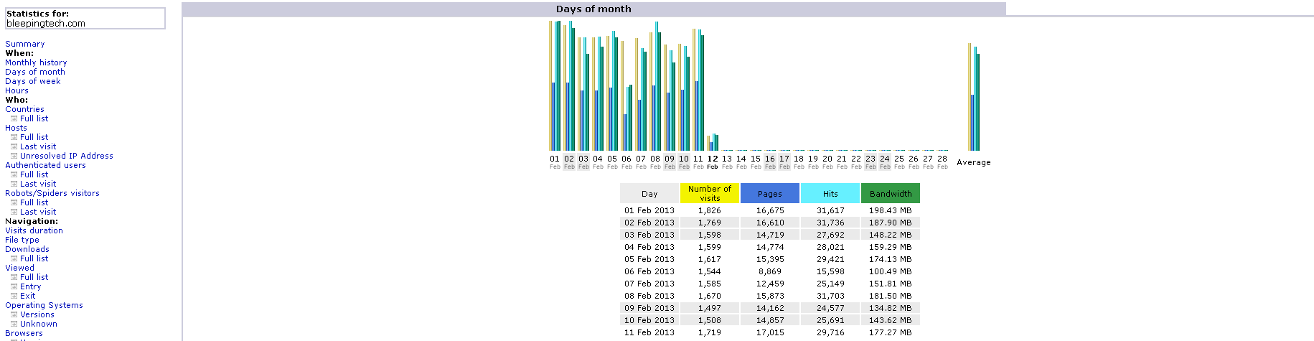The image size is (1314, 341).
Task: Open Full list under Viewed
Action: click(x=34, y=277)
